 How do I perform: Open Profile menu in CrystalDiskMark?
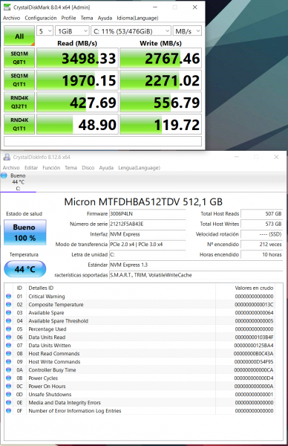click(68, 18)
